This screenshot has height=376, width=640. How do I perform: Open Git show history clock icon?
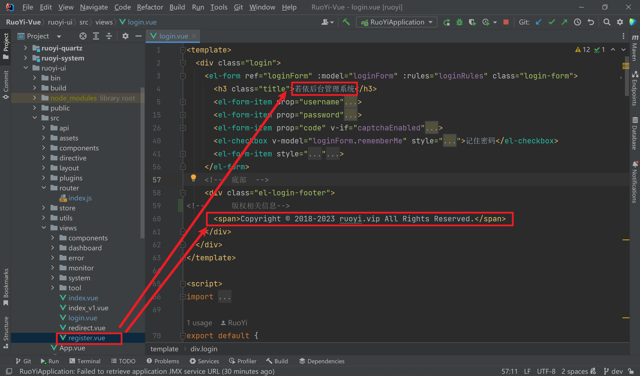pyautogui.click(x=577, y=22)
